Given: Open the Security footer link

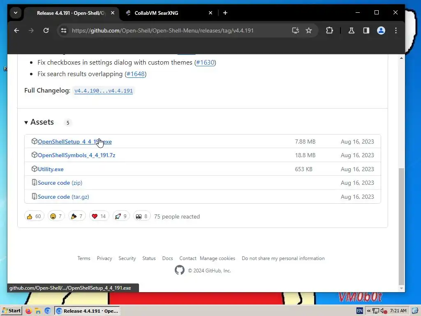Looking at the screenshot, I should click(127, 258).
